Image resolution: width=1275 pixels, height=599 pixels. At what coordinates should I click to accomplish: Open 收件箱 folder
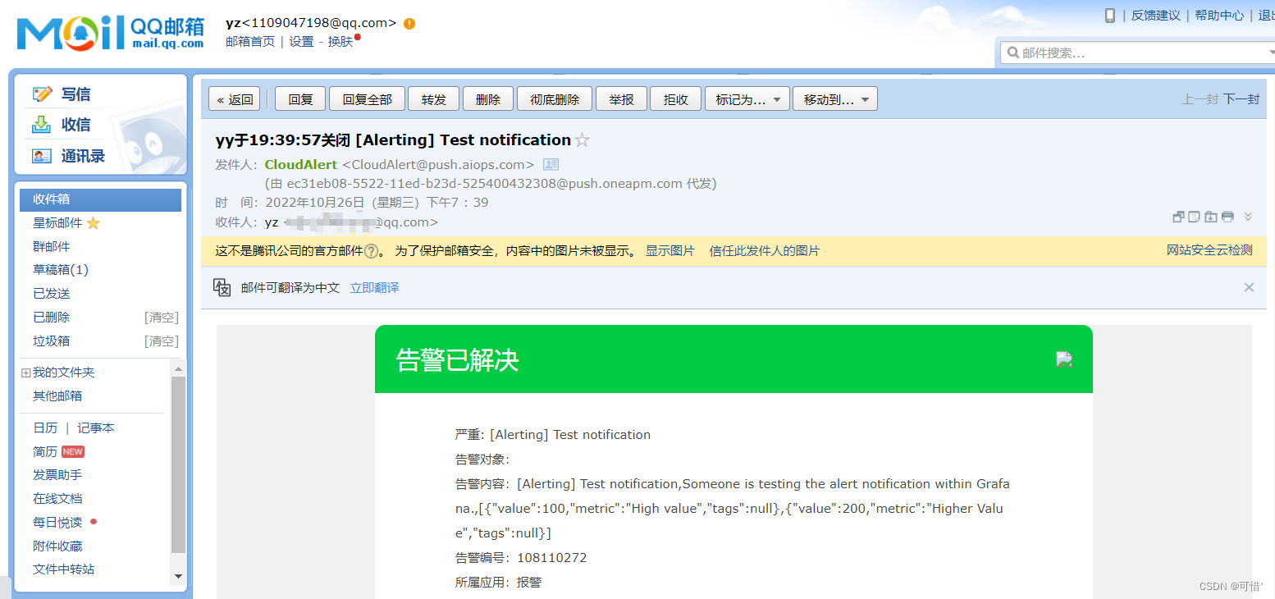(100, 199)
